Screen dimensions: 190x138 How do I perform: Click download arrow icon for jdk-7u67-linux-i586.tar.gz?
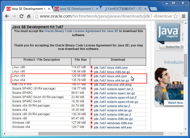[91, 72]
